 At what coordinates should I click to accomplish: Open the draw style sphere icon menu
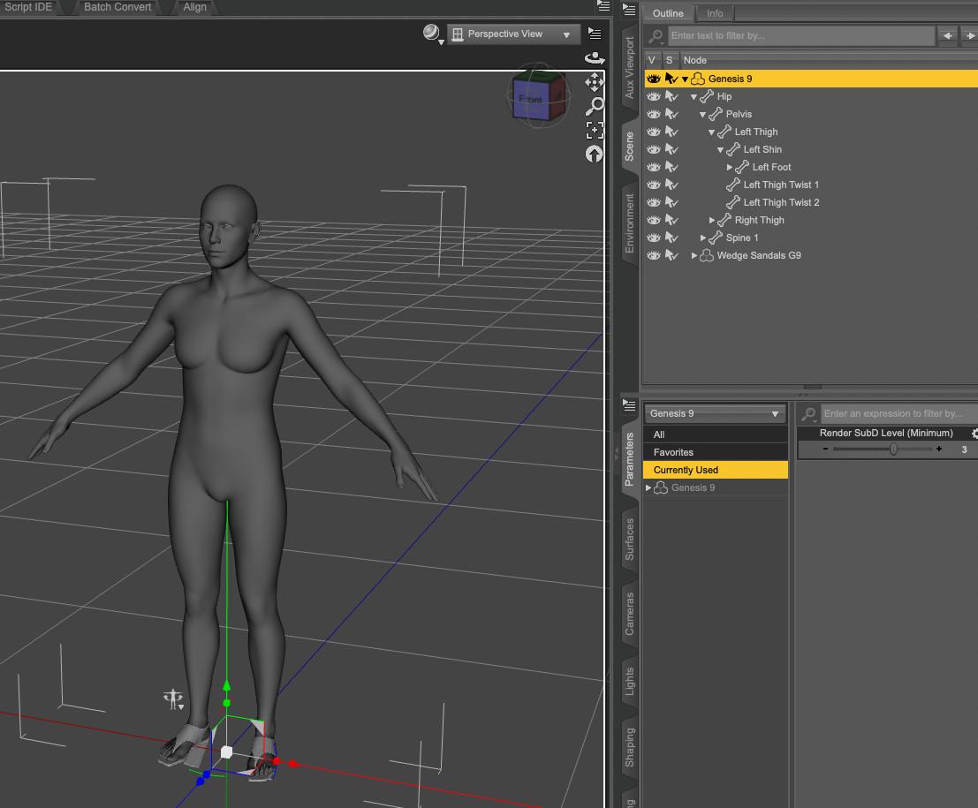pos(431,34)
